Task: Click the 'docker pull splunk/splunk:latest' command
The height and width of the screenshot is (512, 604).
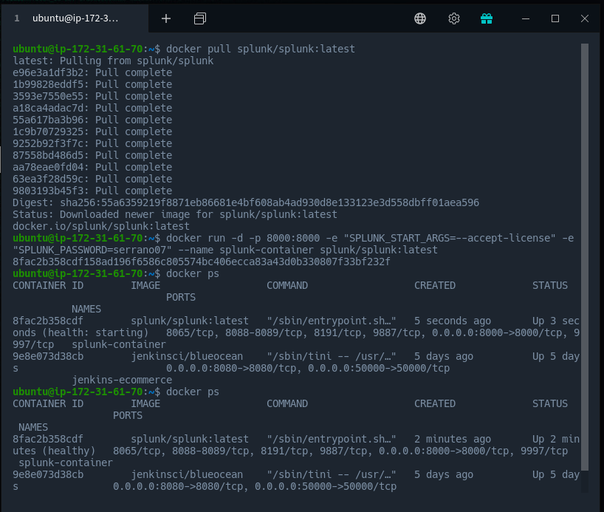Action: [261, 49]
